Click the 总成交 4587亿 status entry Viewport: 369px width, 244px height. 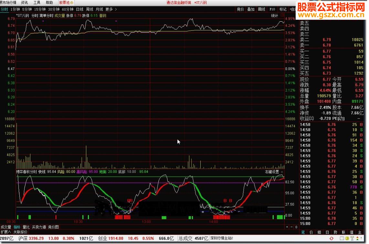click(x=194, y=239)
